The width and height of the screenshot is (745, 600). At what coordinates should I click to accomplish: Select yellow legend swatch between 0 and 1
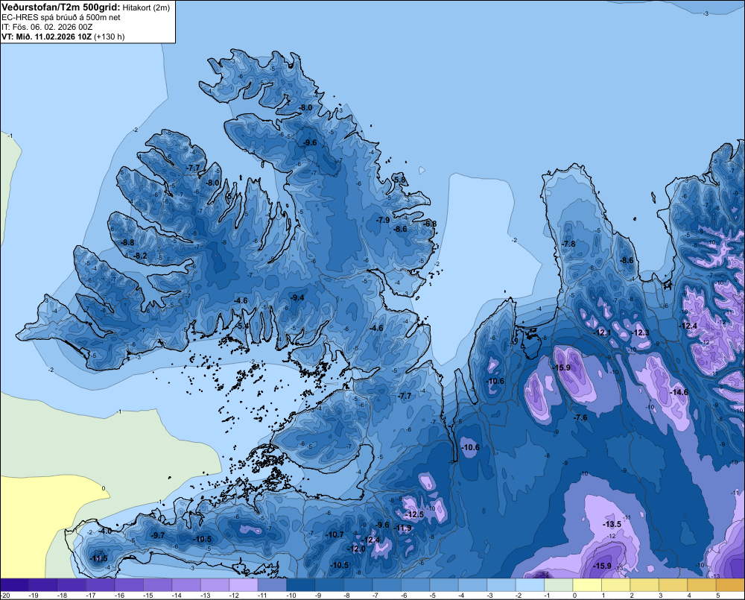pyautogui.click(x=587, y=585)
